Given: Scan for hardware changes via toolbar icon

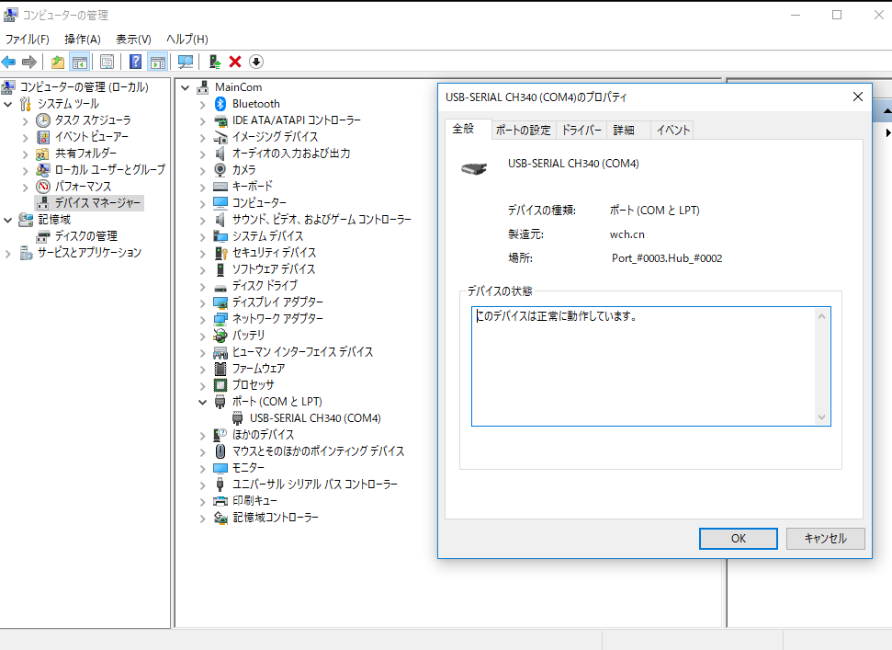Looking at the screenshot, I should [186, 62].
